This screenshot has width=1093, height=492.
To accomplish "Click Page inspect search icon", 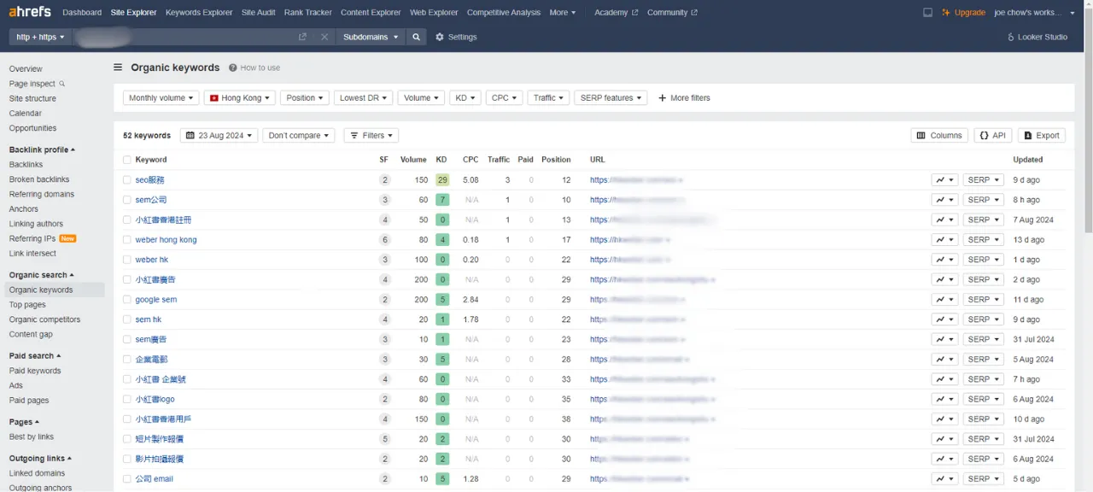I will pos(61,84).
